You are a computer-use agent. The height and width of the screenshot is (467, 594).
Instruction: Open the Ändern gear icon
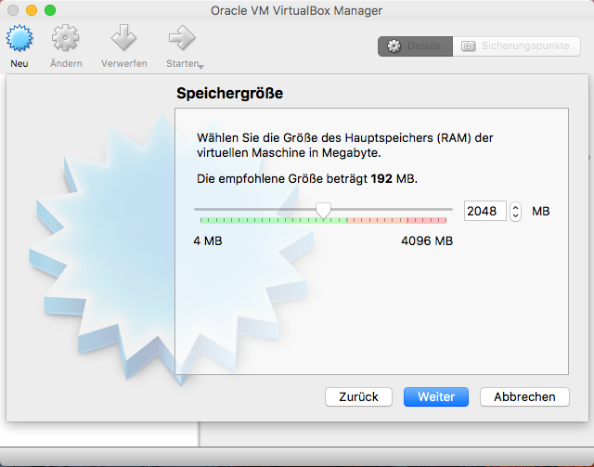click(66, 38)
